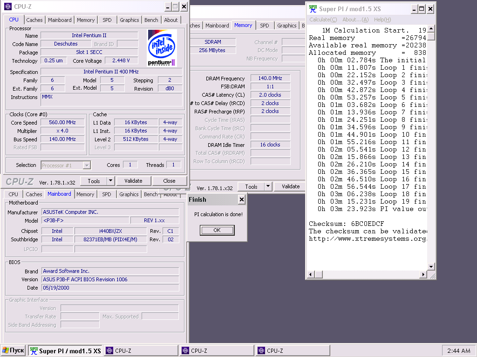The image size is (477, 357).
Task: Click Super PI horizontal scrollbar right arrow
Action: 423,274
